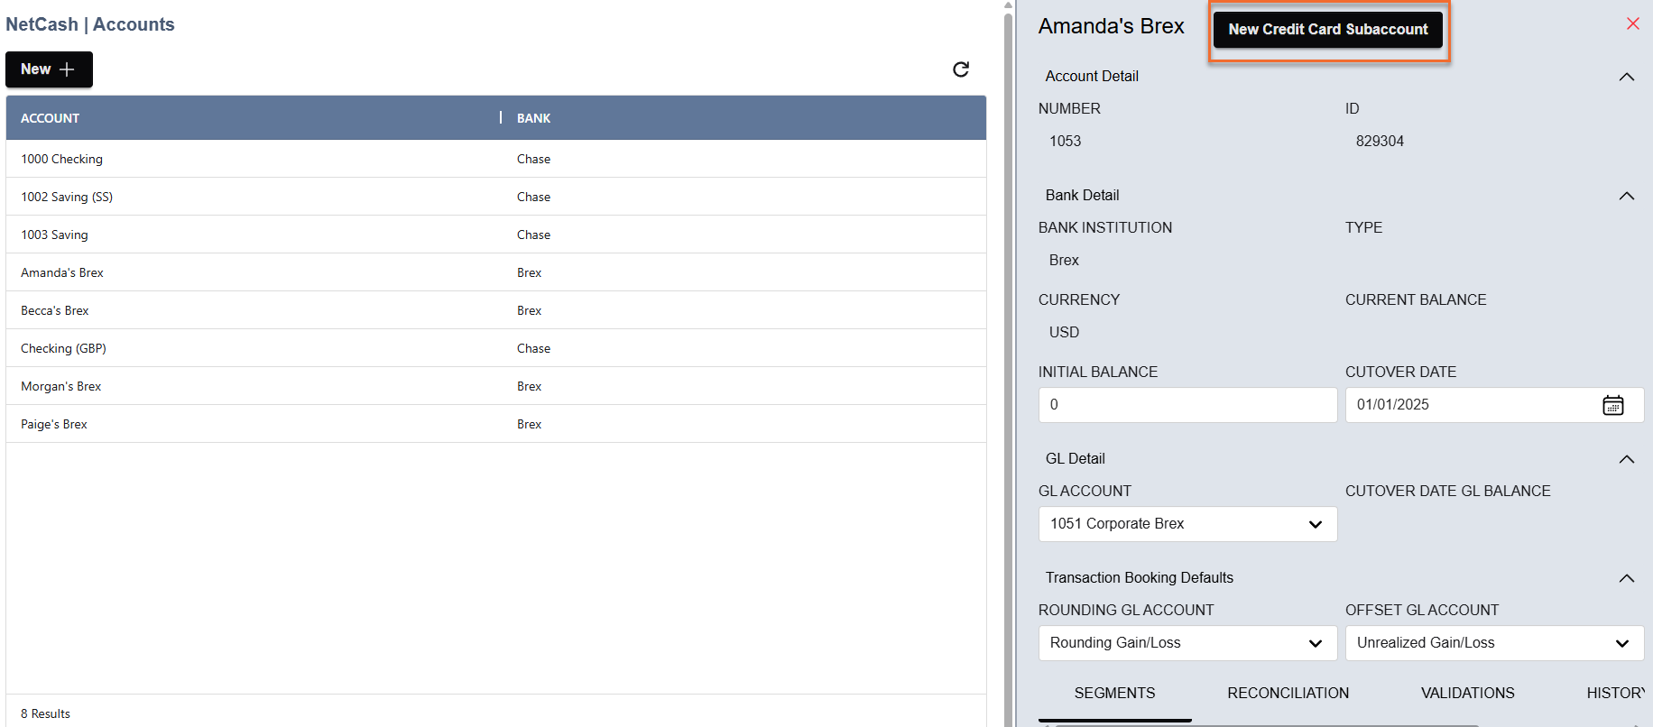The width and height of the screenshot is (1653, 727).
Task: Open the Offset GL Account dropdown
Action: point(1493,643)
